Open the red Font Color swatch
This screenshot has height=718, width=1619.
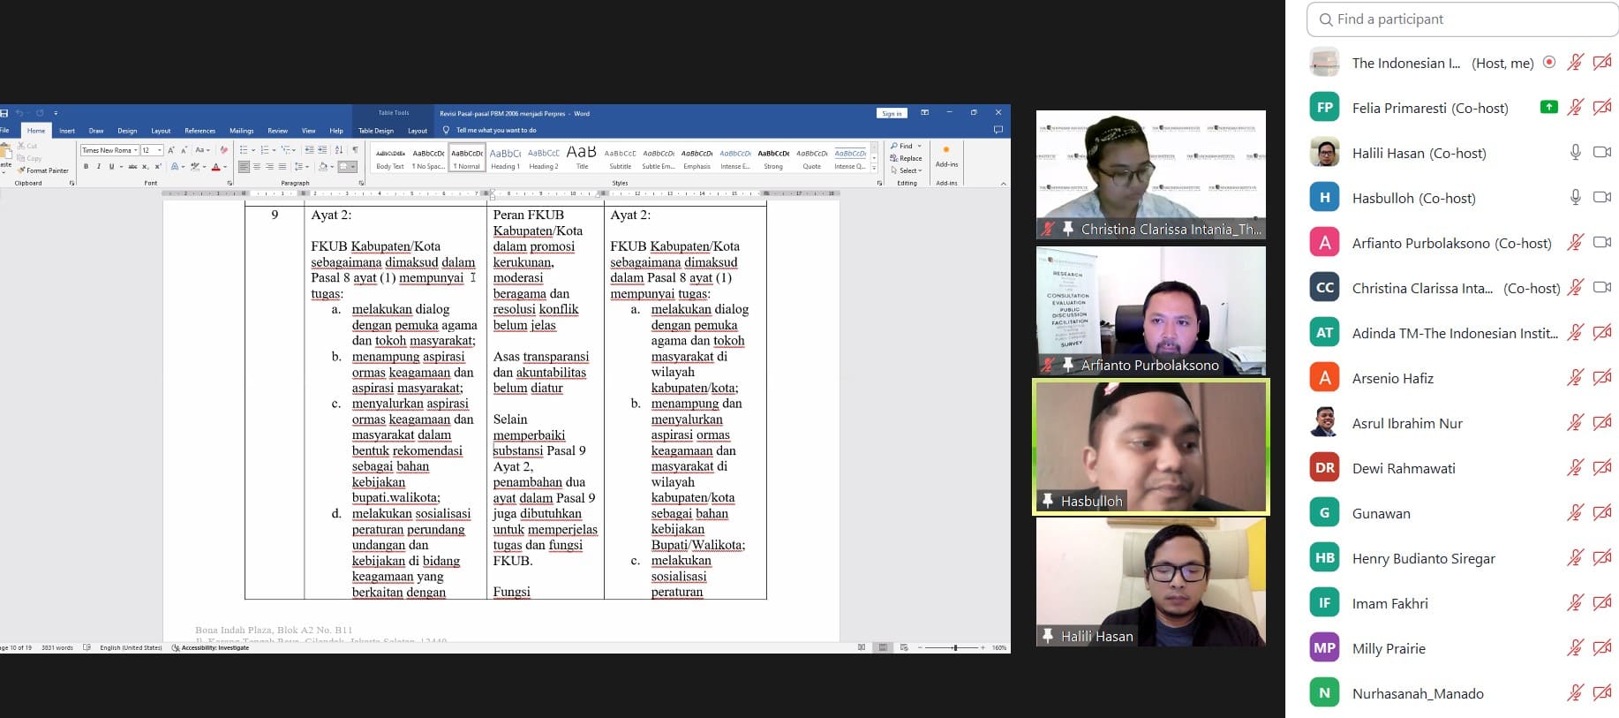click(215, 166)
